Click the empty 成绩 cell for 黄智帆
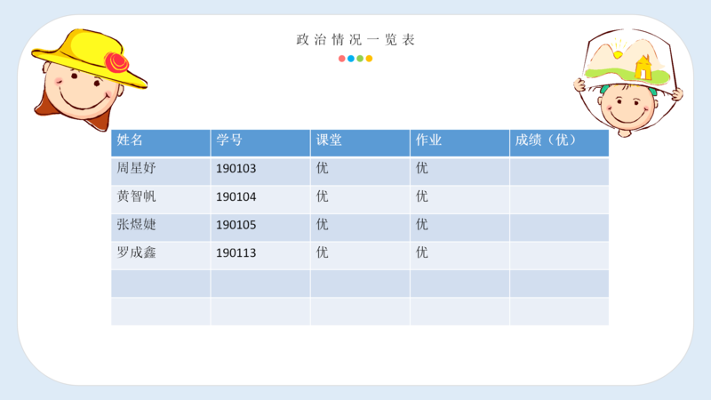Screen dimensions: 711x400 point(559,199)
